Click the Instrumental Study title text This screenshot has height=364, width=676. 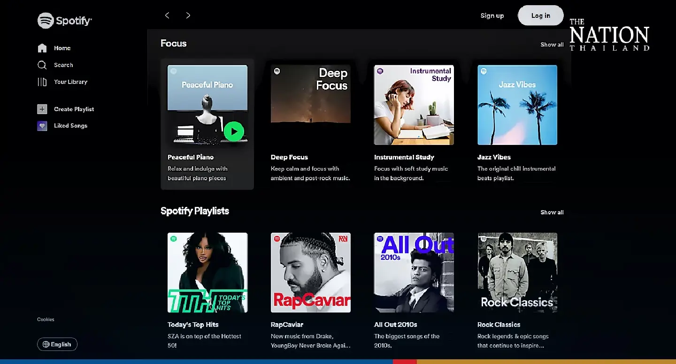(x=404, y=157)
